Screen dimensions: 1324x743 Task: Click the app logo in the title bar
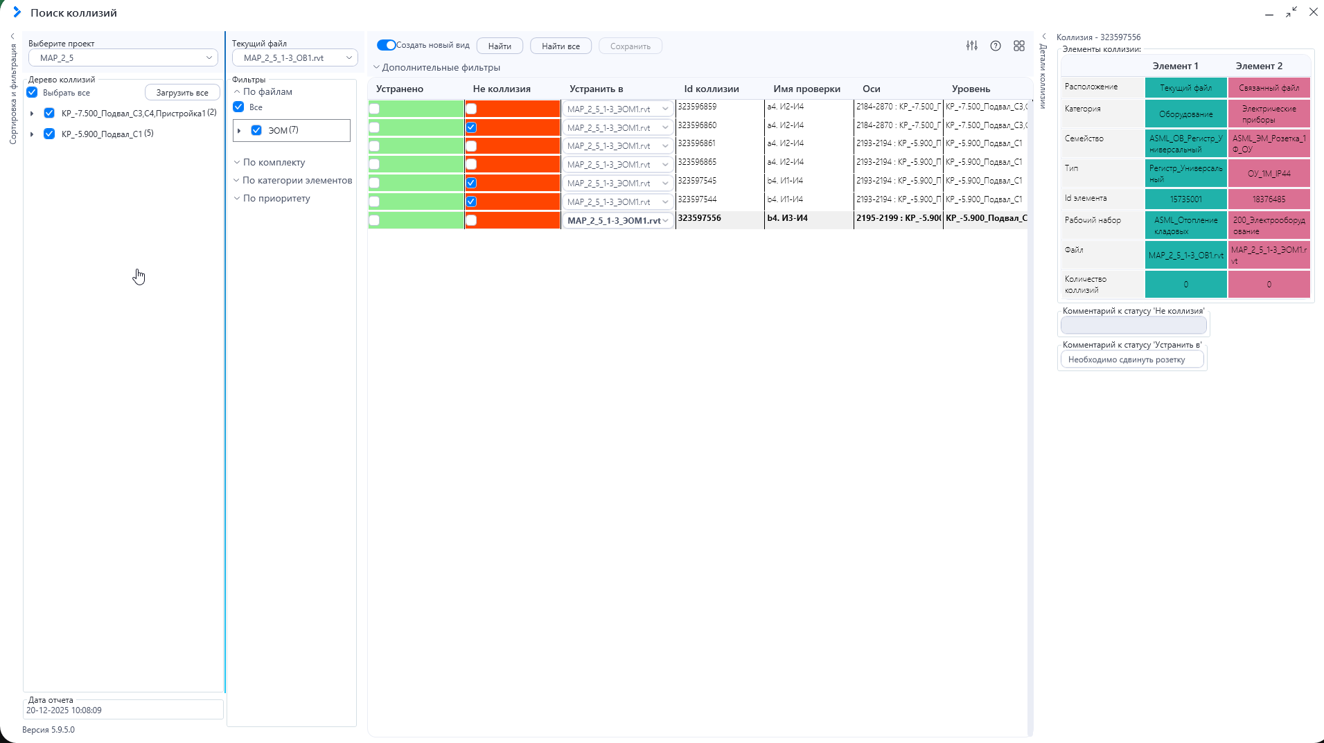point(17,12)
